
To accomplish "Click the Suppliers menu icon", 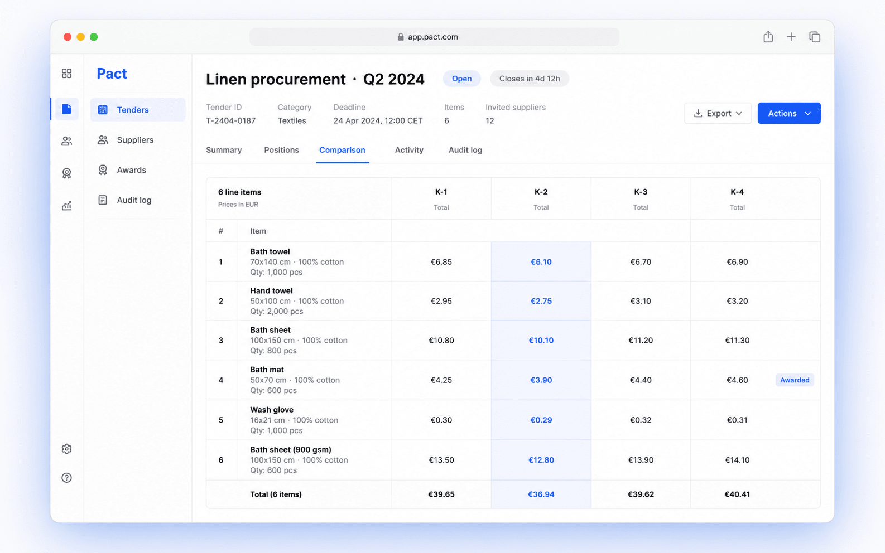I will [103, 140].
